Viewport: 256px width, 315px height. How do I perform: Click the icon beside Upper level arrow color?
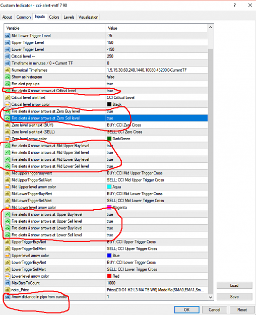pos(8,256)
